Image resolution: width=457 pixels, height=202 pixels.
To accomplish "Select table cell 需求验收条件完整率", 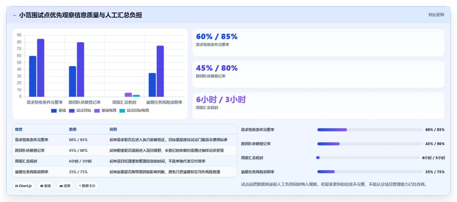I will click(x=32, y=140).
